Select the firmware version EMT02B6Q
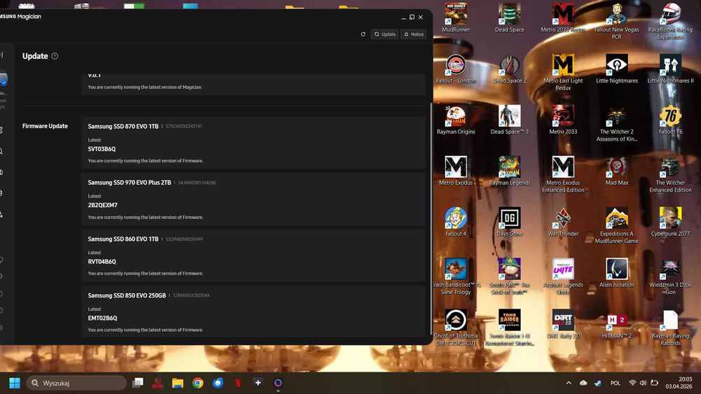Viewport: 701px width, 394px height. 102,318
